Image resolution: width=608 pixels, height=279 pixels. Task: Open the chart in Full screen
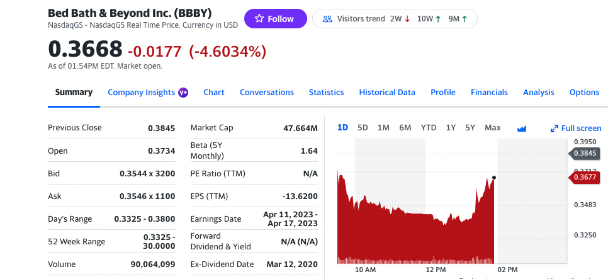[576, 128]
